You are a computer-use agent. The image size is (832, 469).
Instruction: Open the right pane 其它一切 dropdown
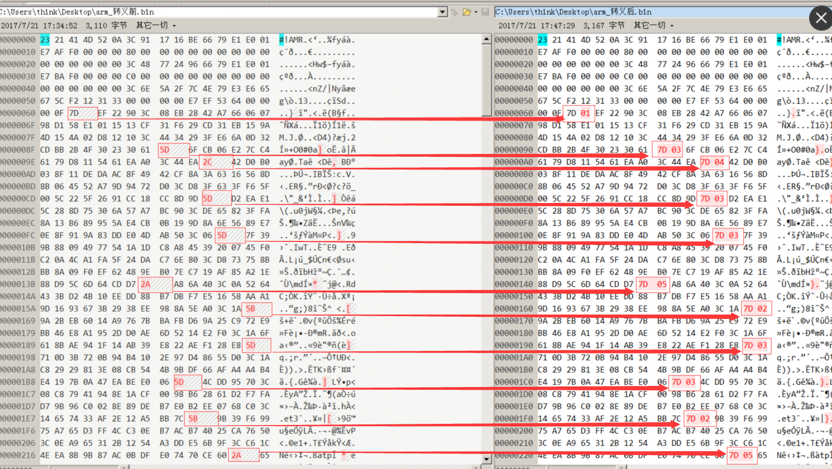[654, 26]
